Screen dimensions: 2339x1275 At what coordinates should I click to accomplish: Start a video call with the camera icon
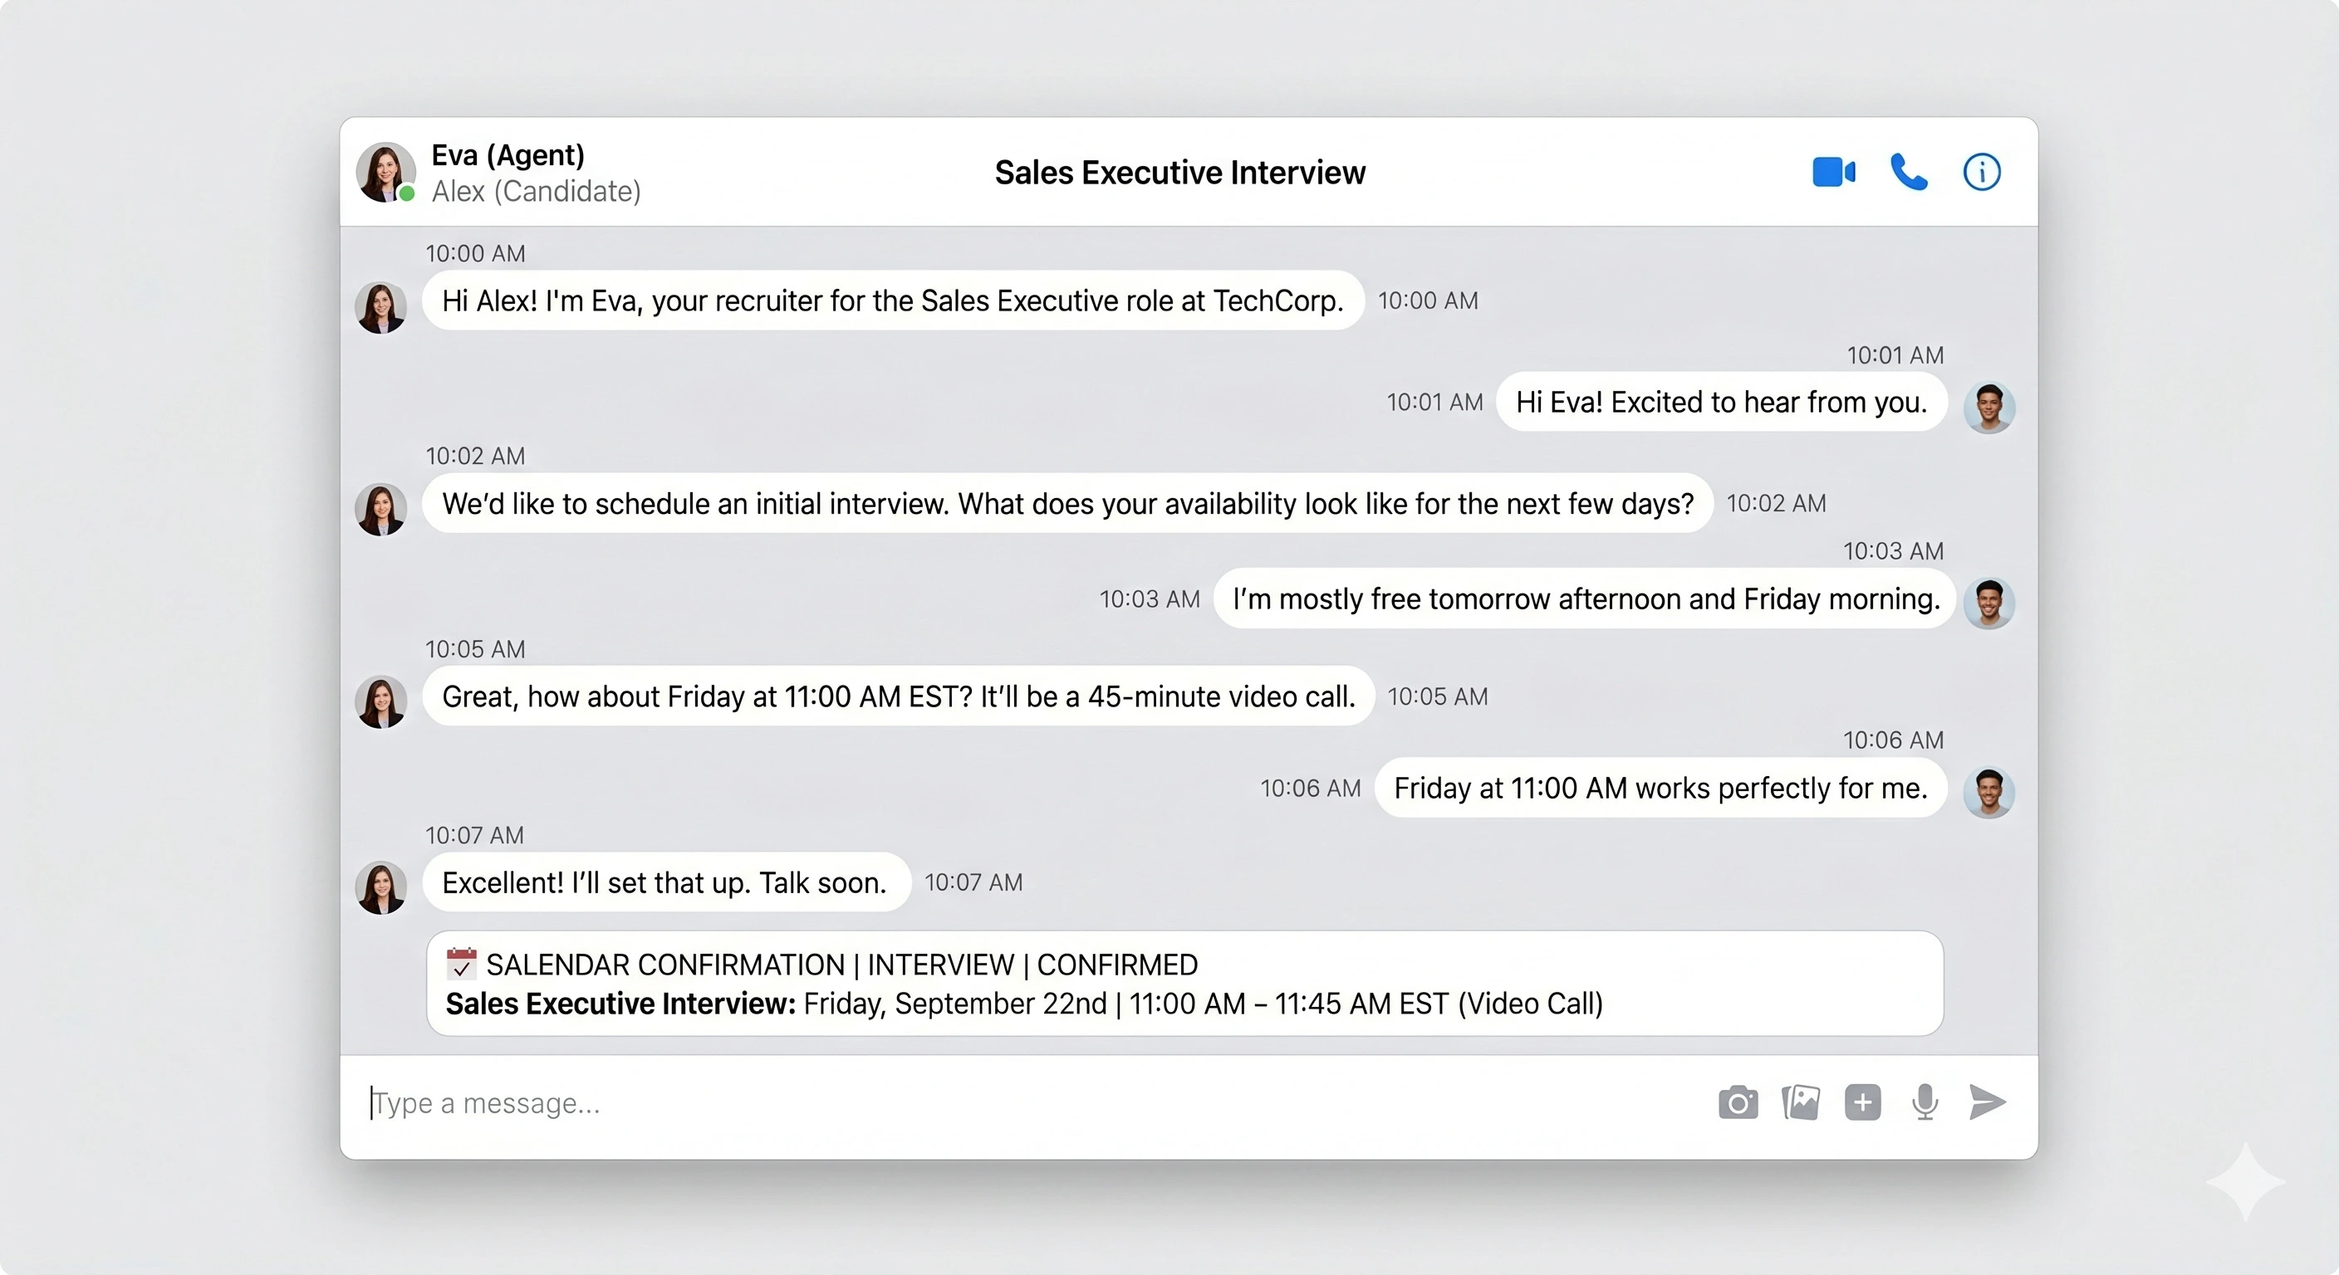[1833, 172]
